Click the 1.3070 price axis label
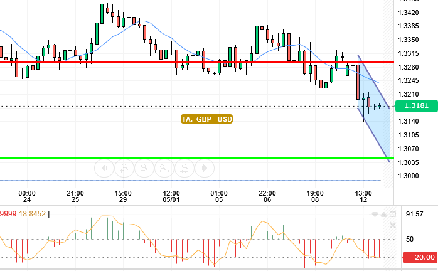The image size is (438, 271). coord(409,149)
